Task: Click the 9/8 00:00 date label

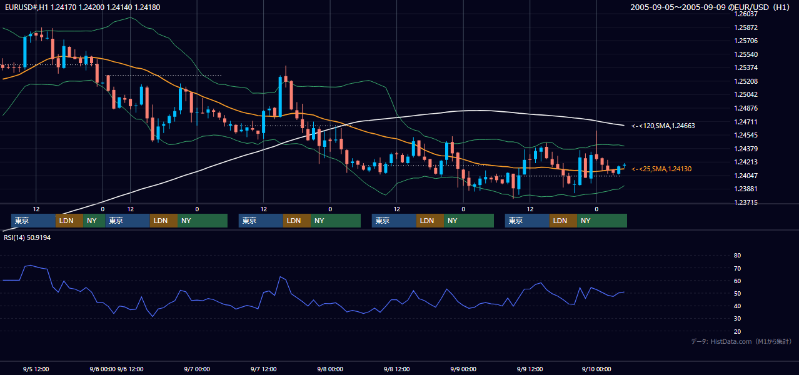Action: pos(330,369)
